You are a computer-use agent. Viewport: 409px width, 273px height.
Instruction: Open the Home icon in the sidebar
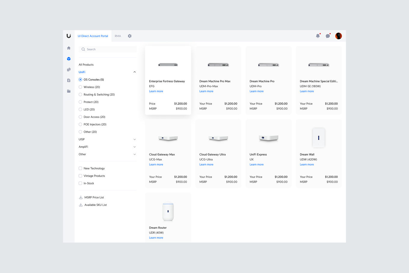click(x=69, y=48)
